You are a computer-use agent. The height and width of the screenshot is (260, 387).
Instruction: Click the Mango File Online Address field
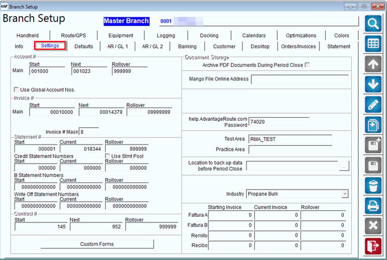pyautogui.click(x=300, y=80)
